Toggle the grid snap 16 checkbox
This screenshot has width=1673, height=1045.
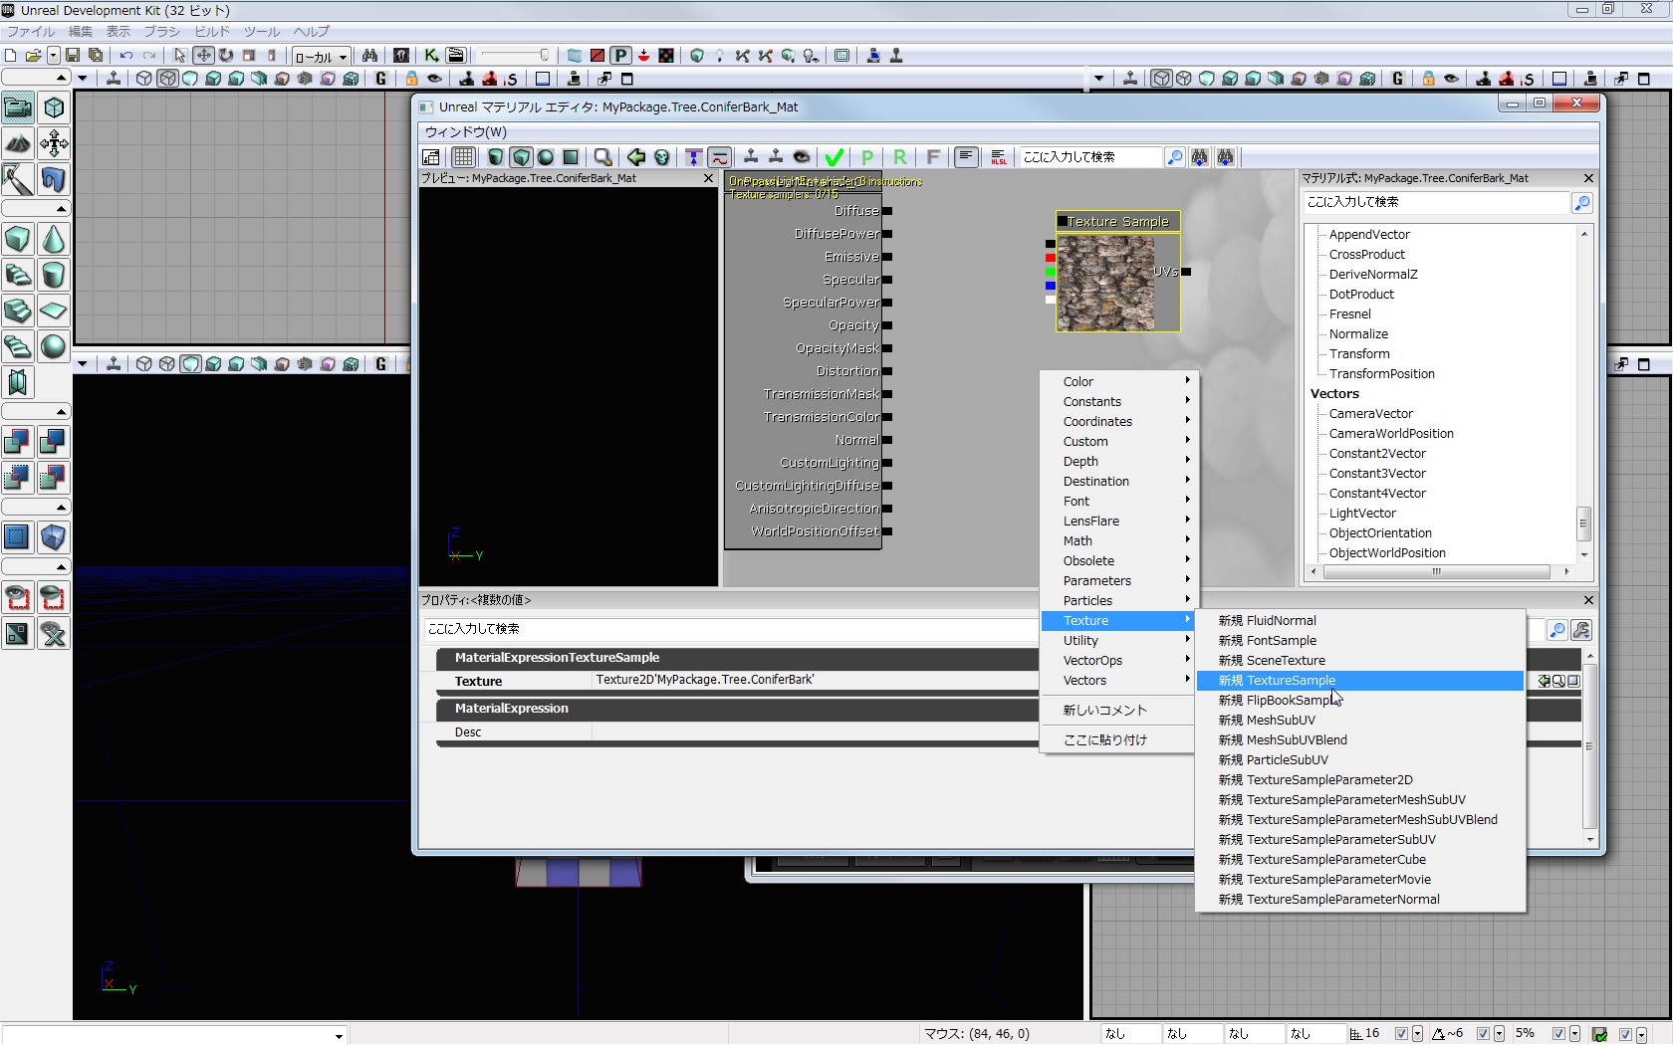pyautogui.click(x=1401, y=1034)
